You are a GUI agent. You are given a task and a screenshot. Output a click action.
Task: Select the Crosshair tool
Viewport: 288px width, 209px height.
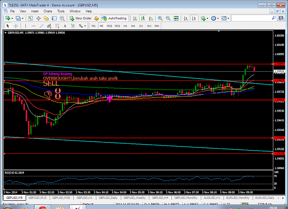coord(16,26)
